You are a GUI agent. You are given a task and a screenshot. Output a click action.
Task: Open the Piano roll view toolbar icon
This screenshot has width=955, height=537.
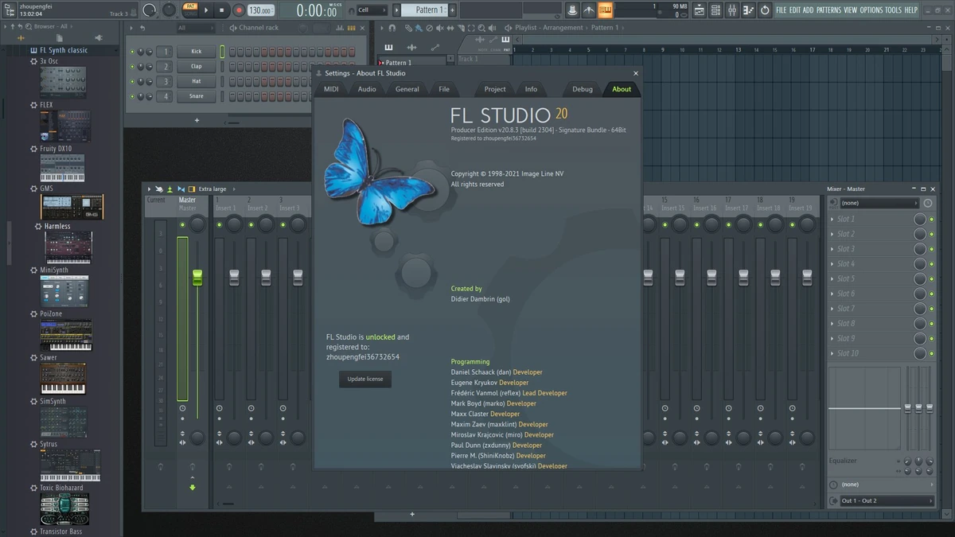click(x=748, y=10)
